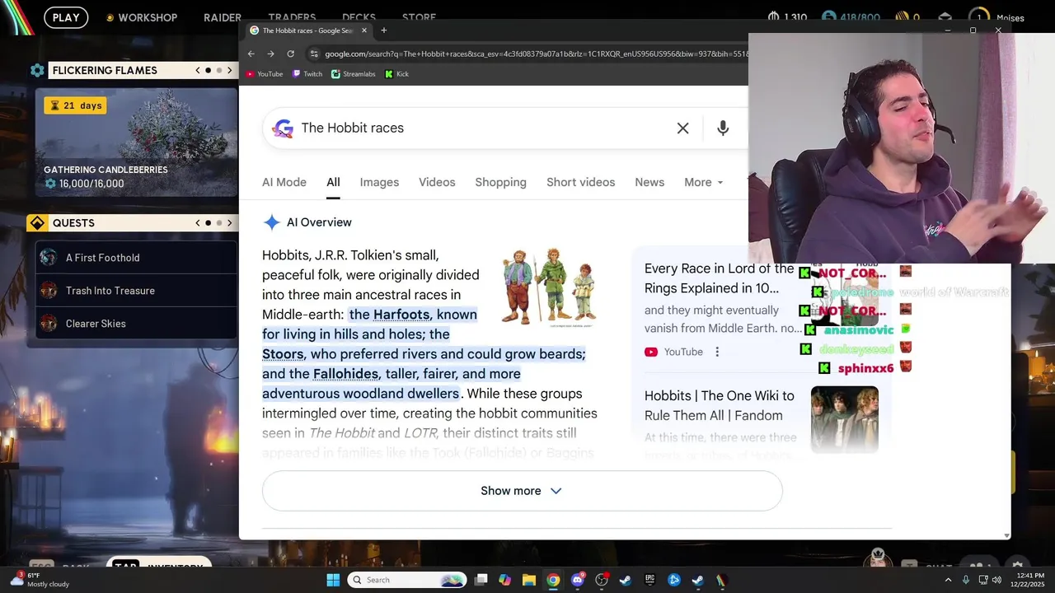Click the hobbits illustration thumbnail
This screenshot has height=593, width=1055.
549,287
